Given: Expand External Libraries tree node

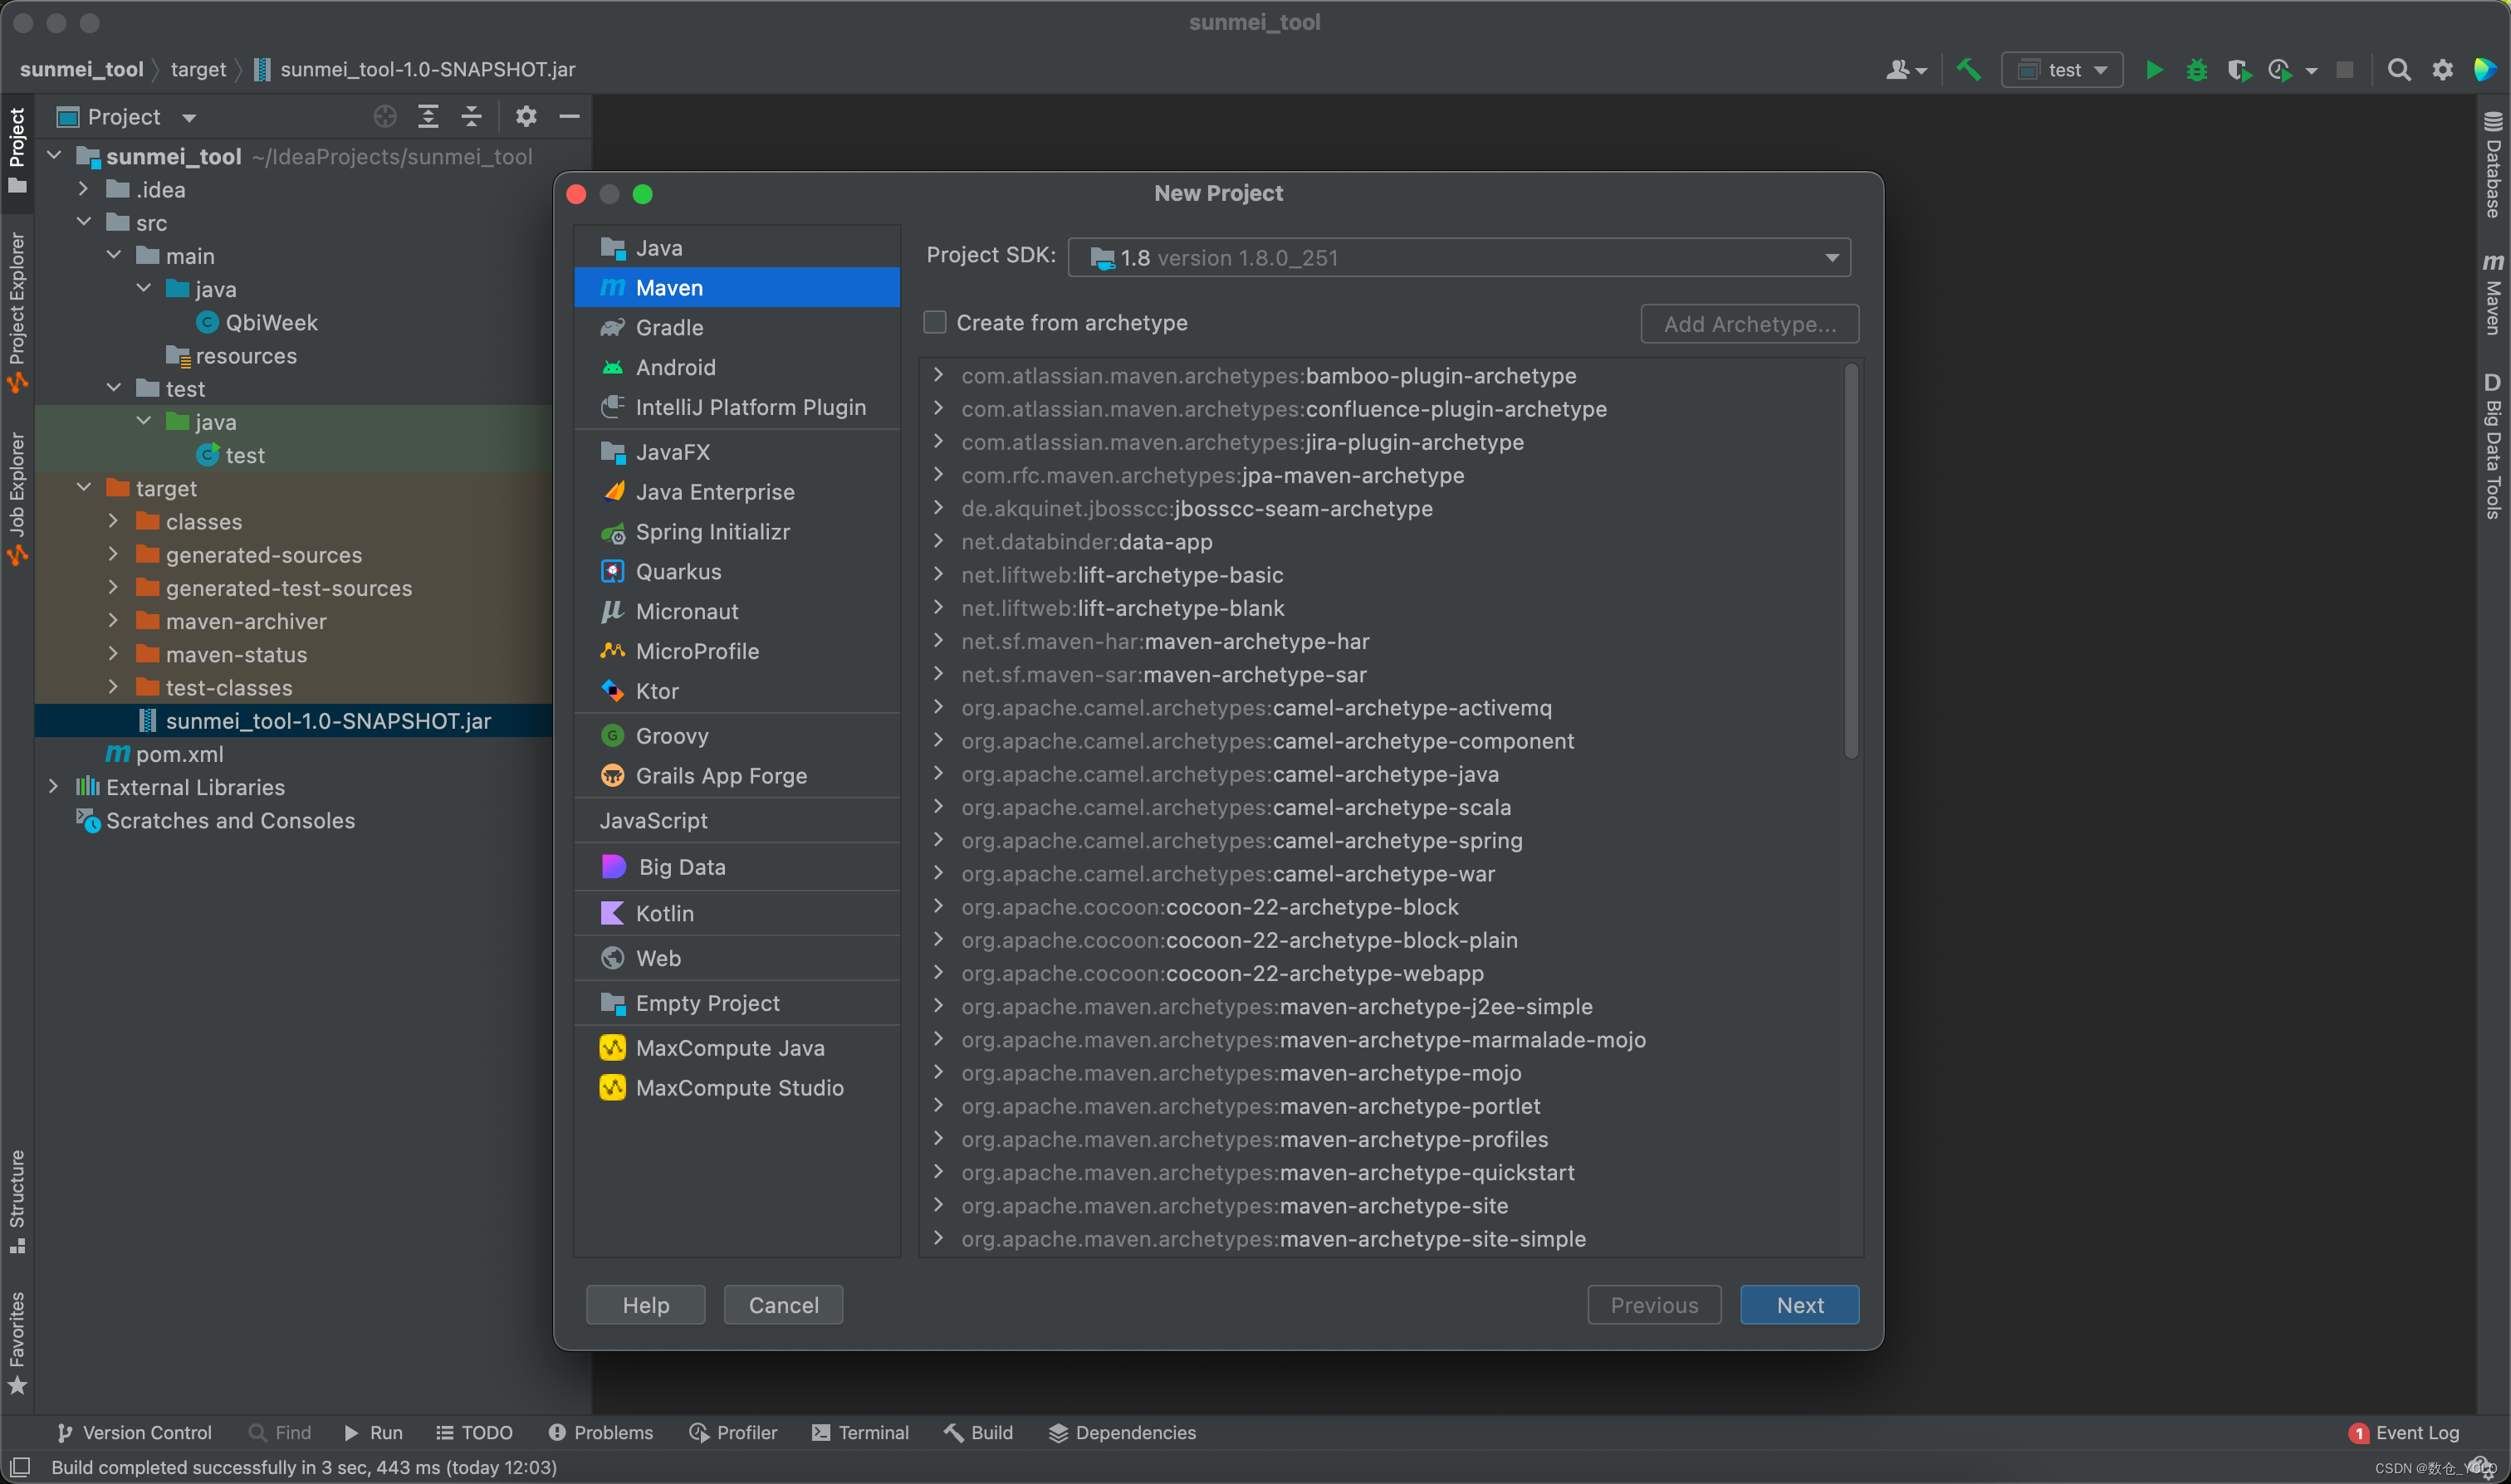Looking at the screenshot, I should pos(54,787).
